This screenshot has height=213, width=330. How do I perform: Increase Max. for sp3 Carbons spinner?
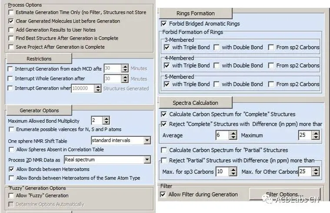point(233,169)
